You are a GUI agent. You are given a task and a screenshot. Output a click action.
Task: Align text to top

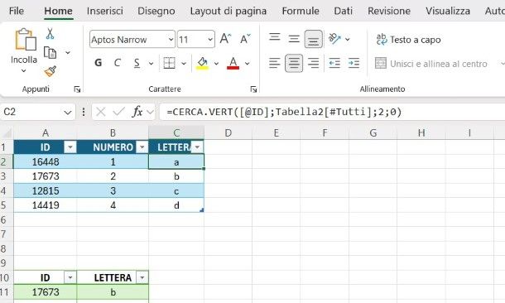(274, 37)
